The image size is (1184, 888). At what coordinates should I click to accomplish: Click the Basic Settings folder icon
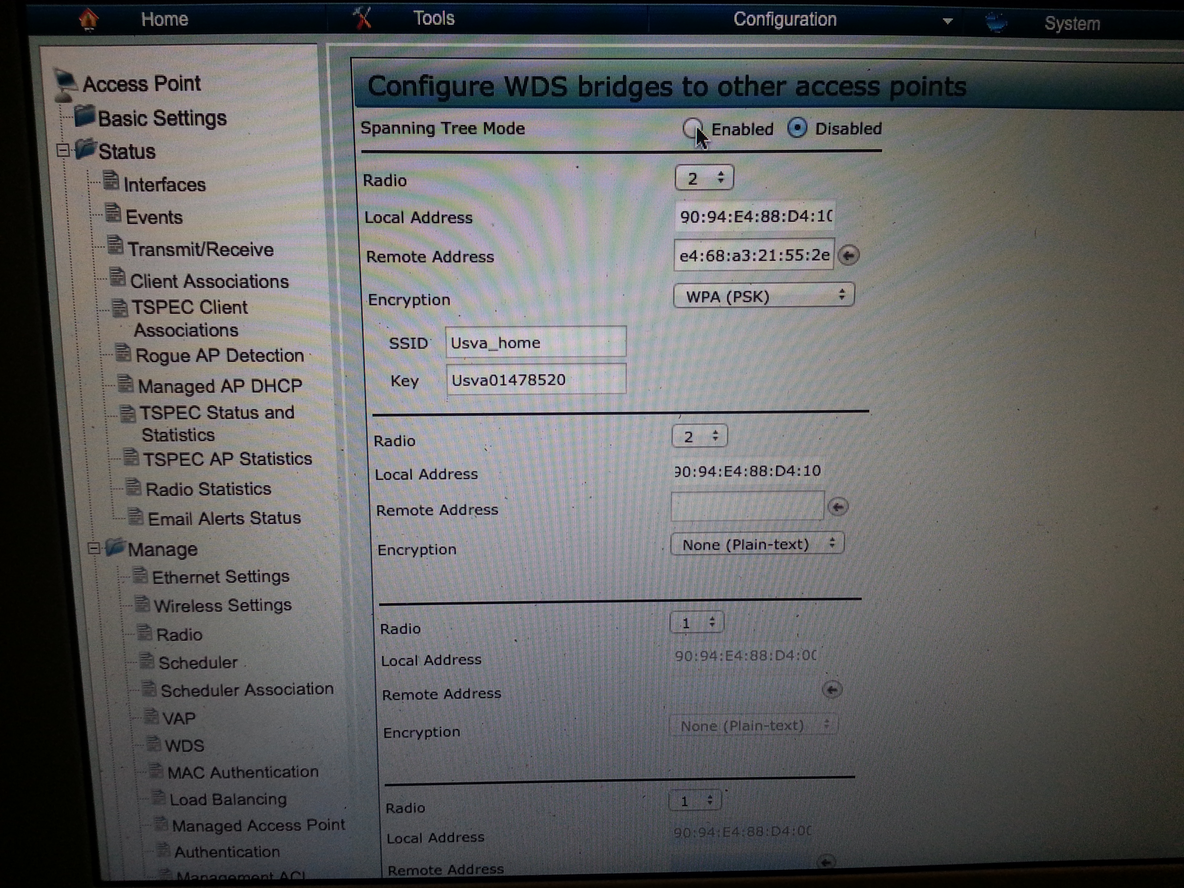click(85, 116)
